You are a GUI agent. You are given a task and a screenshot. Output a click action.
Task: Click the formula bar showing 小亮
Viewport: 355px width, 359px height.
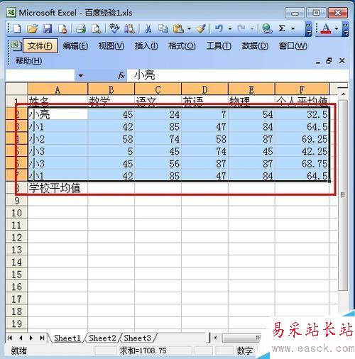(238, 76)
